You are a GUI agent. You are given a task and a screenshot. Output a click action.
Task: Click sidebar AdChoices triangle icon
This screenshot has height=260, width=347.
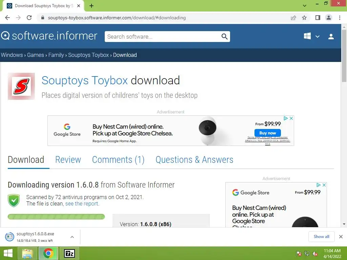(x=319, y=185)
